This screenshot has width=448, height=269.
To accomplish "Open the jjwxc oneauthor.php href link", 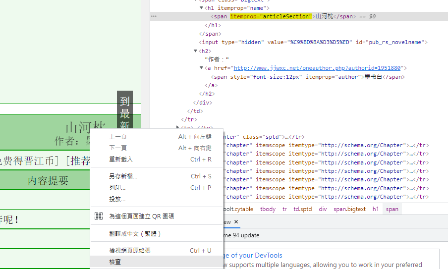I will tap(317, 68).
